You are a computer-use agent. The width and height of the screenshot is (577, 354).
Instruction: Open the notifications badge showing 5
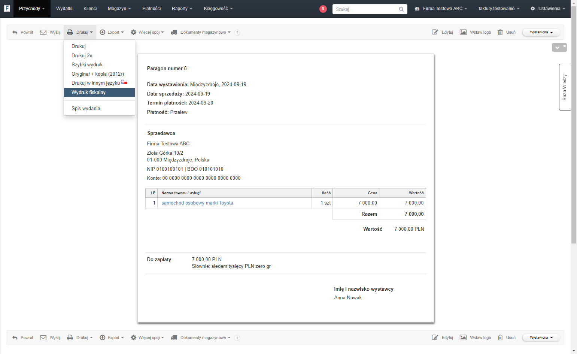pos(323,9)
